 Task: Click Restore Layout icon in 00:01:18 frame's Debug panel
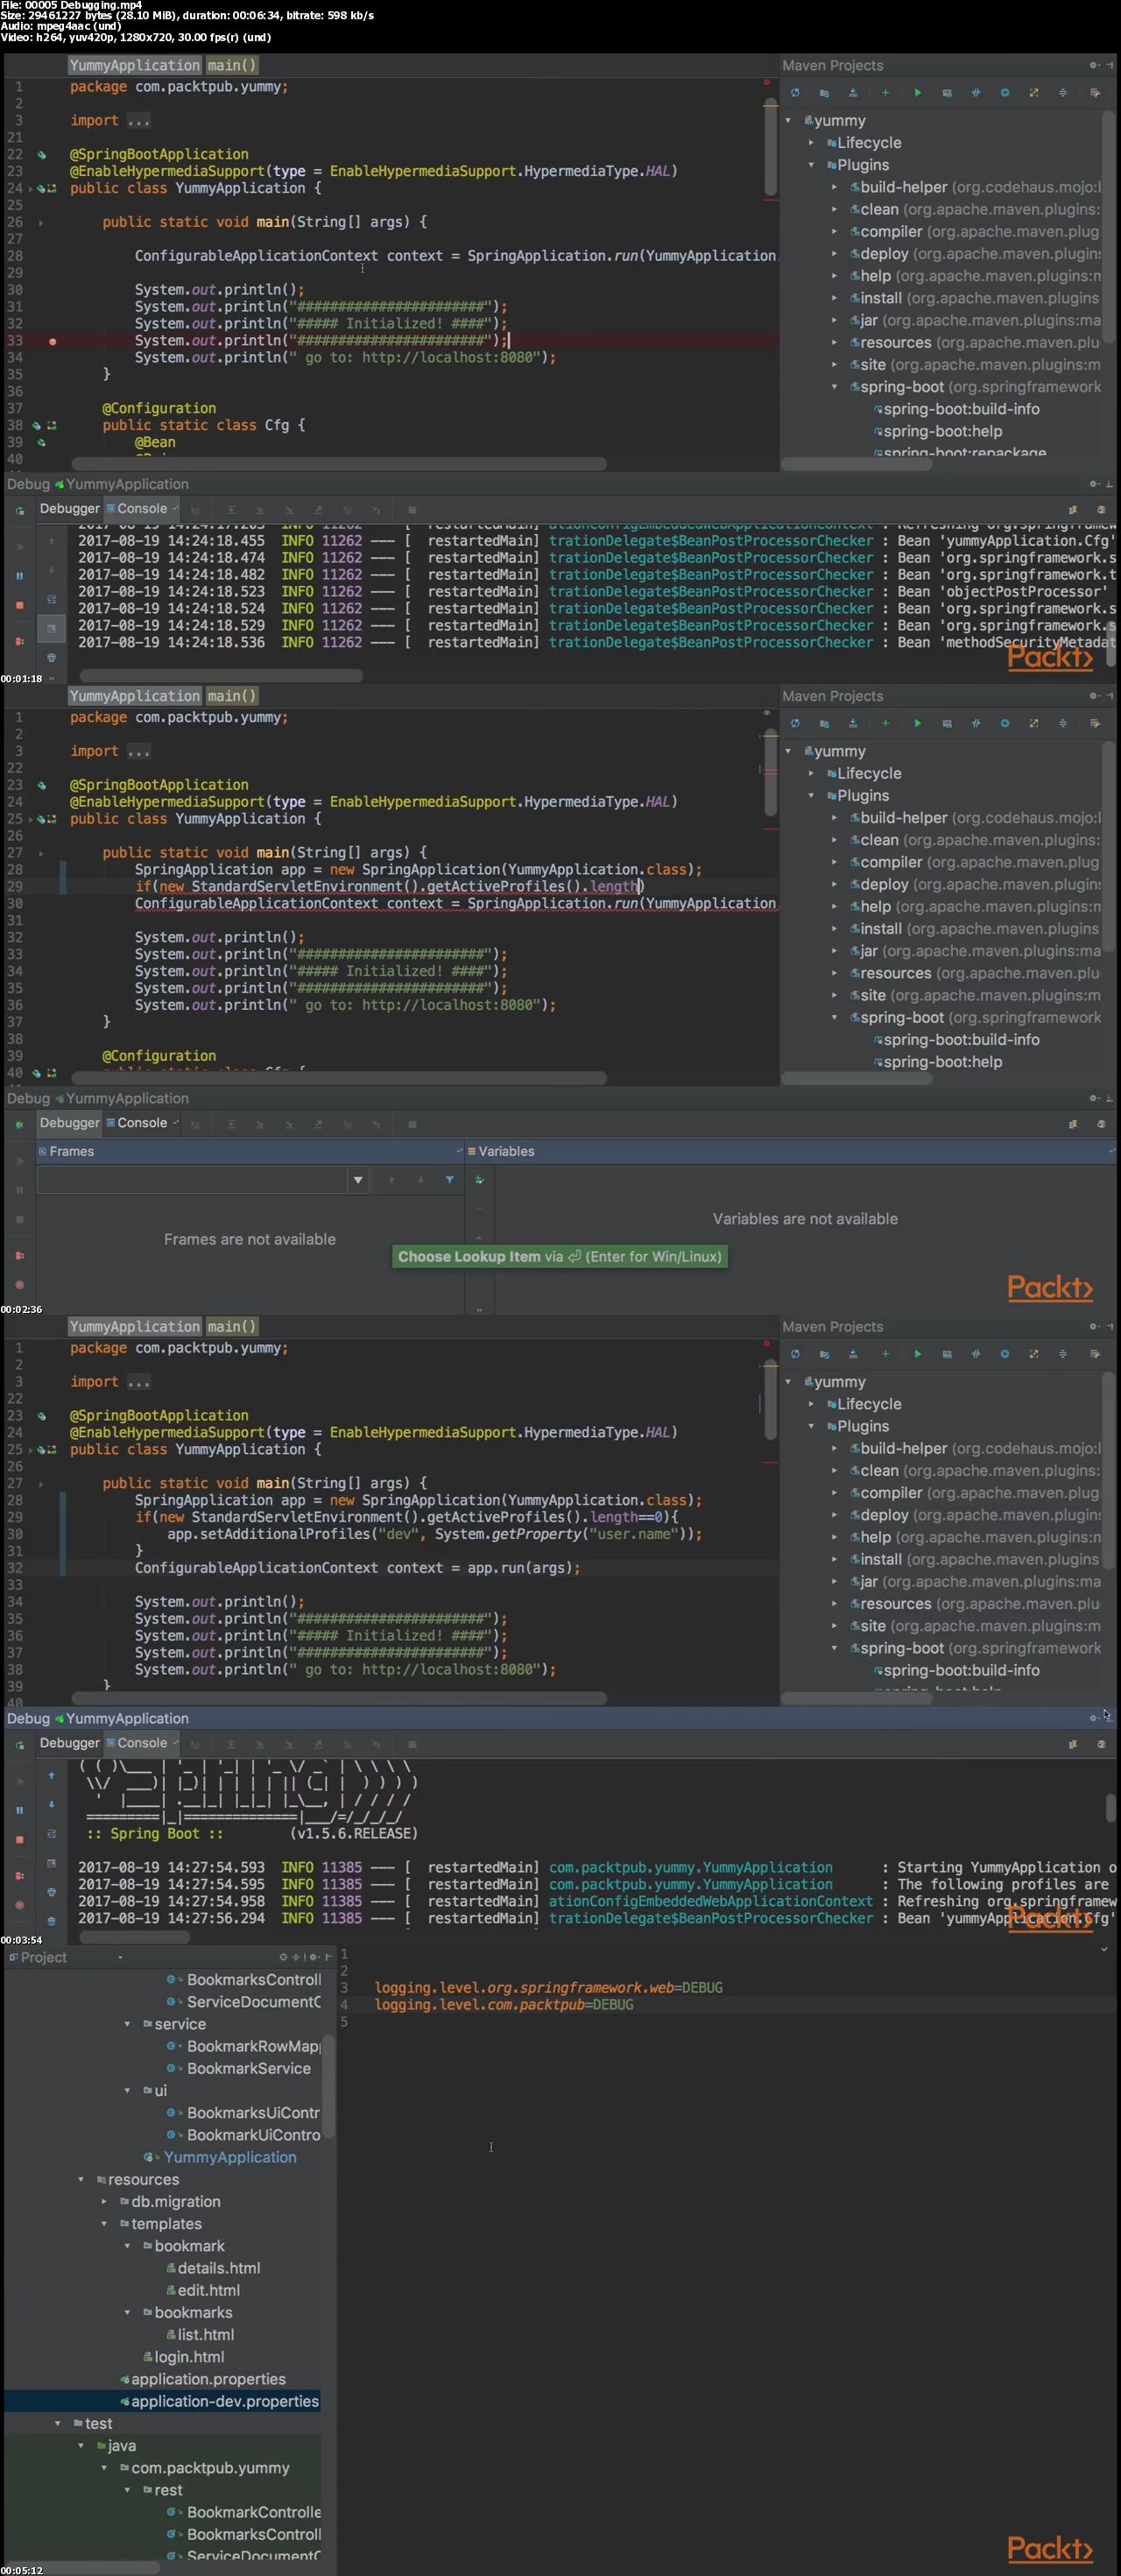[x=1072, y=510]
